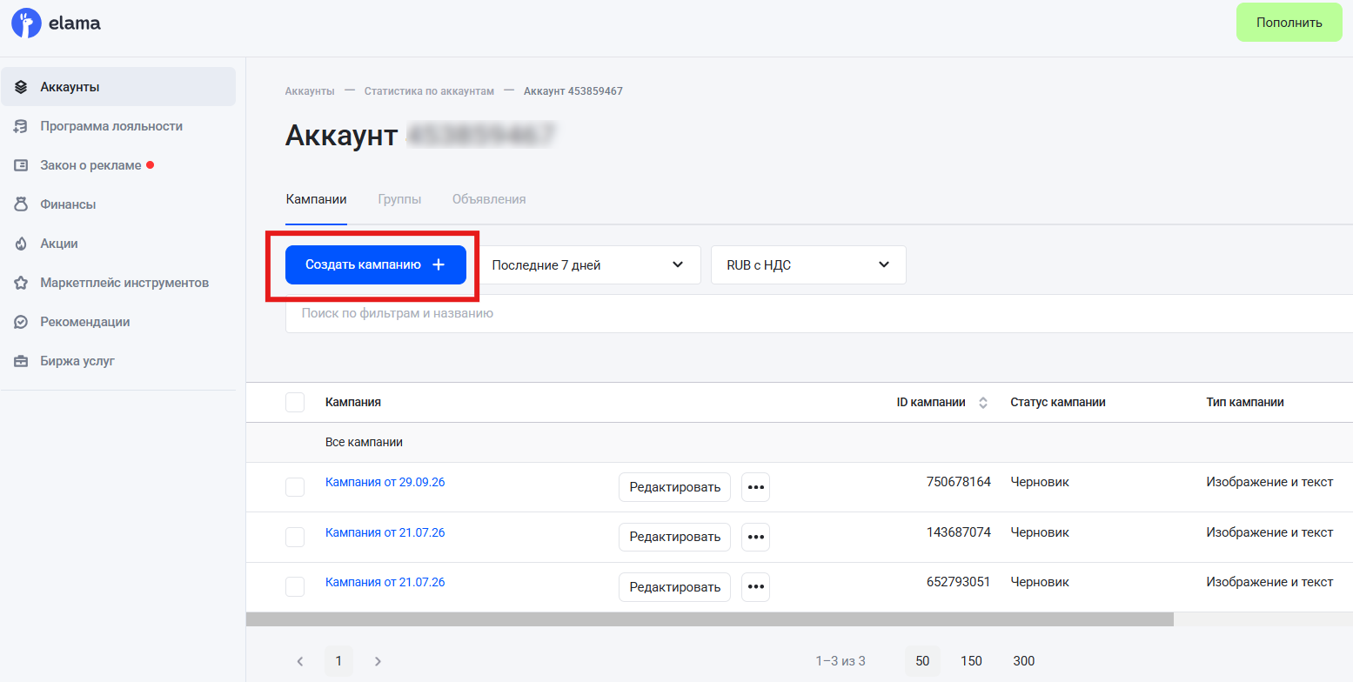This screenshot has height=682, width=1353.
Task: Click the Рекомендации checkmark icon
Action: tap(22, 322)
